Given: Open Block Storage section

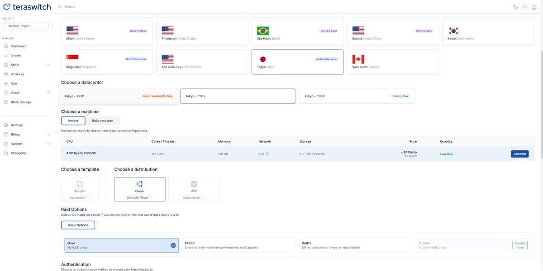Looking at the screenshot, I should coord(21,102).
